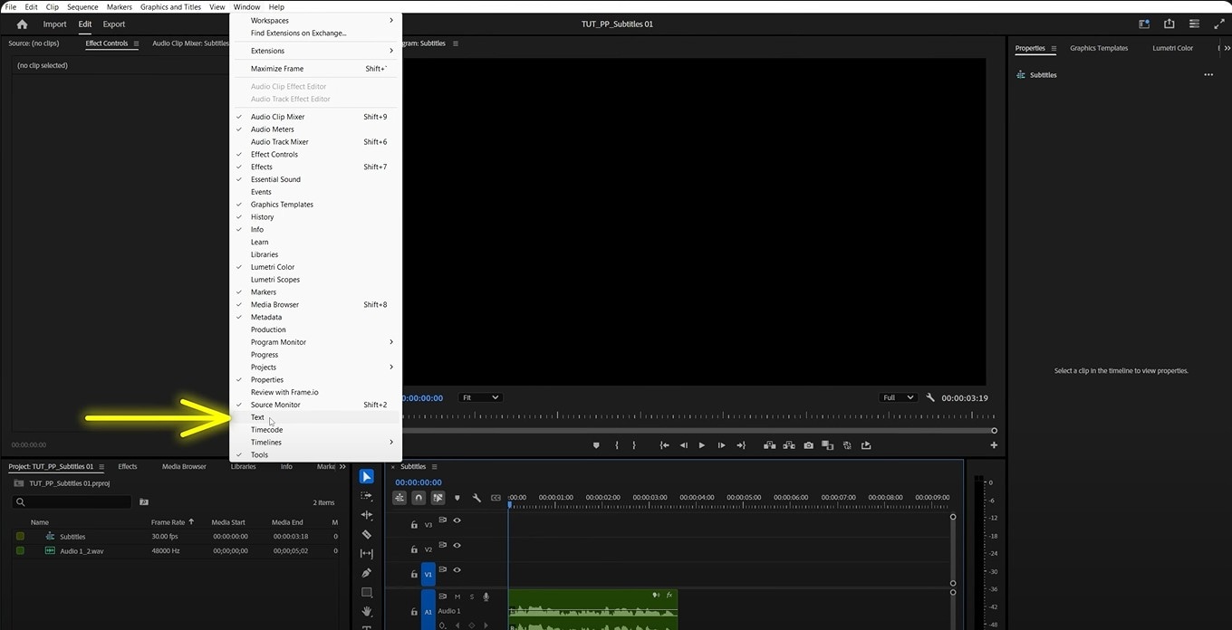This screenshot has width=1232, height=630.
Task: Toggle V3 track output eye
Action: point(457,520)
